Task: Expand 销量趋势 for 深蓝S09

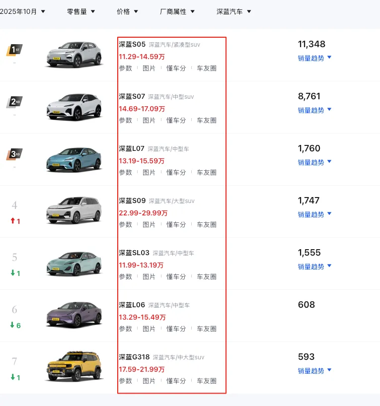Action: (314, 214)
